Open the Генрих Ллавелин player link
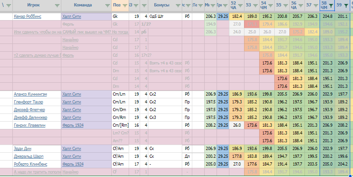353x177 pixels. click(x=29, y=125)
